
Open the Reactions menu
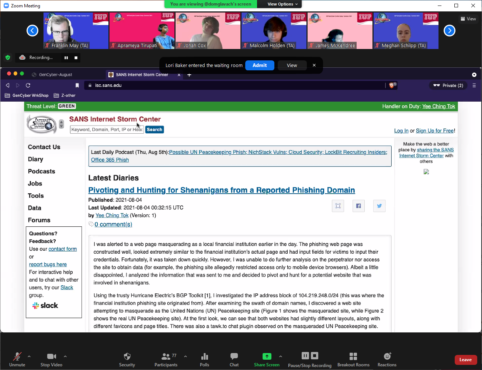[x=387, y=359]
